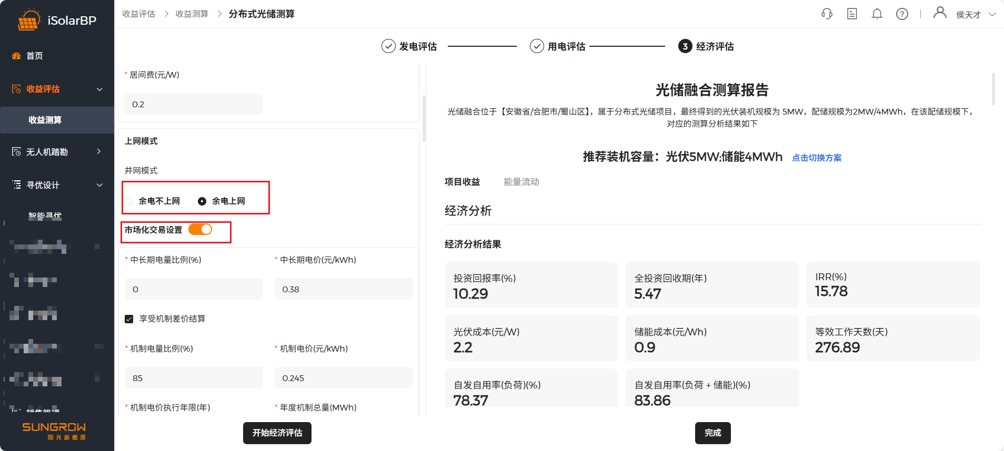Open the user account dropdown arrow
1004x451 pixels.
pos(992,15)
